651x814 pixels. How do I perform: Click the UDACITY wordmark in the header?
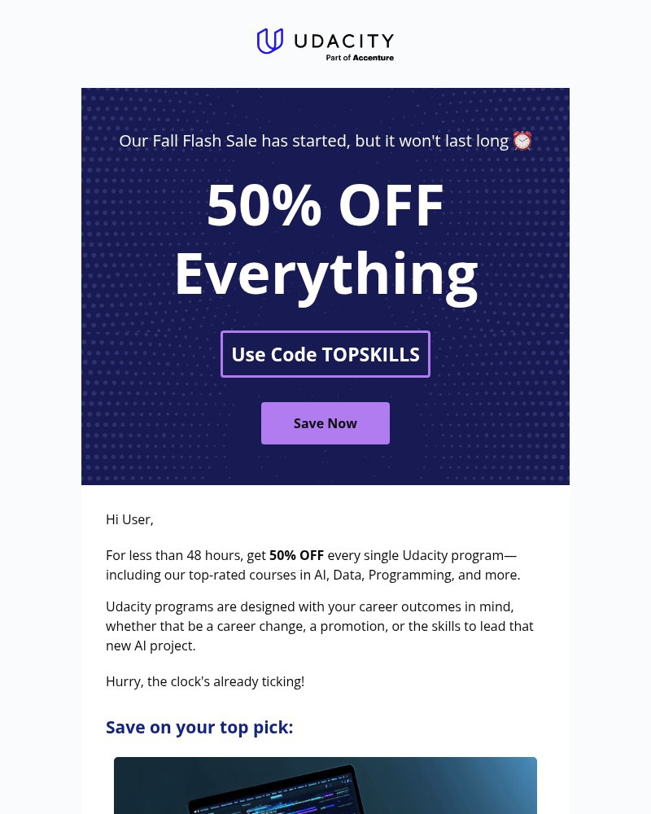[x=342, y=41]
